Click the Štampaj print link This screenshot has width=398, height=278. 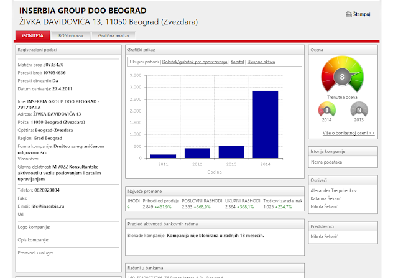coord(361,14)
